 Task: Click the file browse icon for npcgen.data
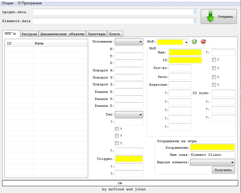[195, 12]
